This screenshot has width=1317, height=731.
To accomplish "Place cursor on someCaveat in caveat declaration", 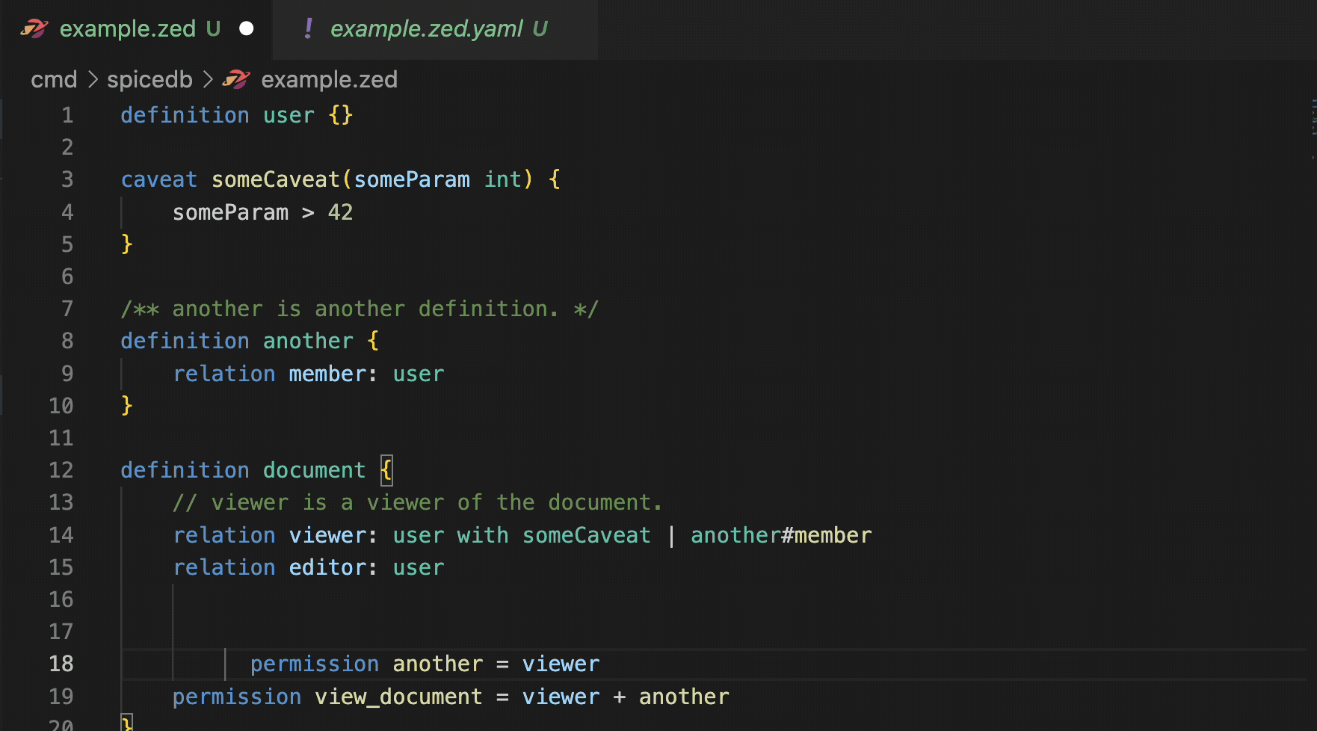I will point(275,179).
